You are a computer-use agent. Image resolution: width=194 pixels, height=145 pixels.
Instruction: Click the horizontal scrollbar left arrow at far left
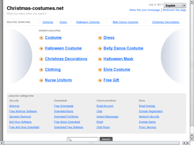2,143
